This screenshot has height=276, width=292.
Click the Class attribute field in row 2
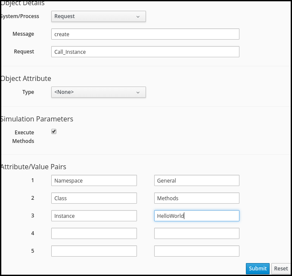click(94, 198)
